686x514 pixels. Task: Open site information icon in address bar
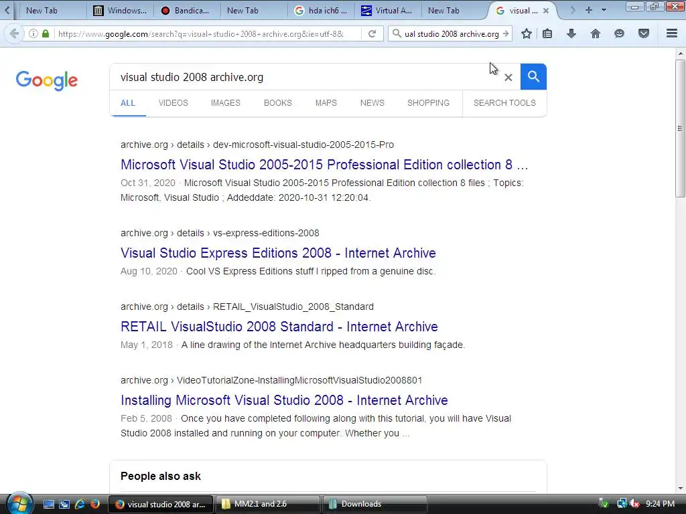pos(33,33)
